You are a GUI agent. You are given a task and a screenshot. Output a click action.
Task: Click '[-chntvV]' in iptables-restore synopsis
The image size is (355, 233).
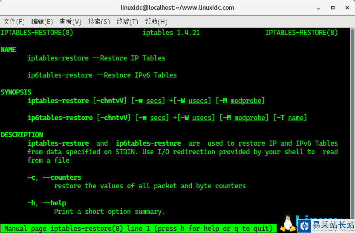[x=110, y=101]
